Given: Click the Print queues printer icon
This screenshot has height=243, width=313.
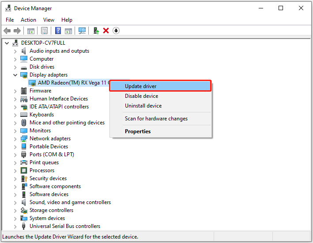Looking at the screenshot, I should click(x=24, y=162).
